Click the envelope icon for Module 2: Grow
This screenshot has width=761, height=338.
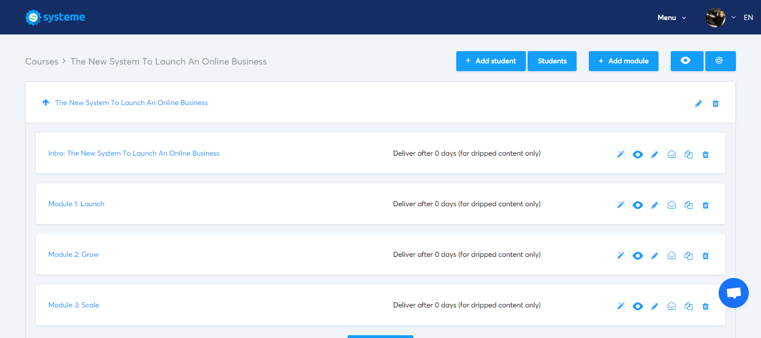pos(672,256)
